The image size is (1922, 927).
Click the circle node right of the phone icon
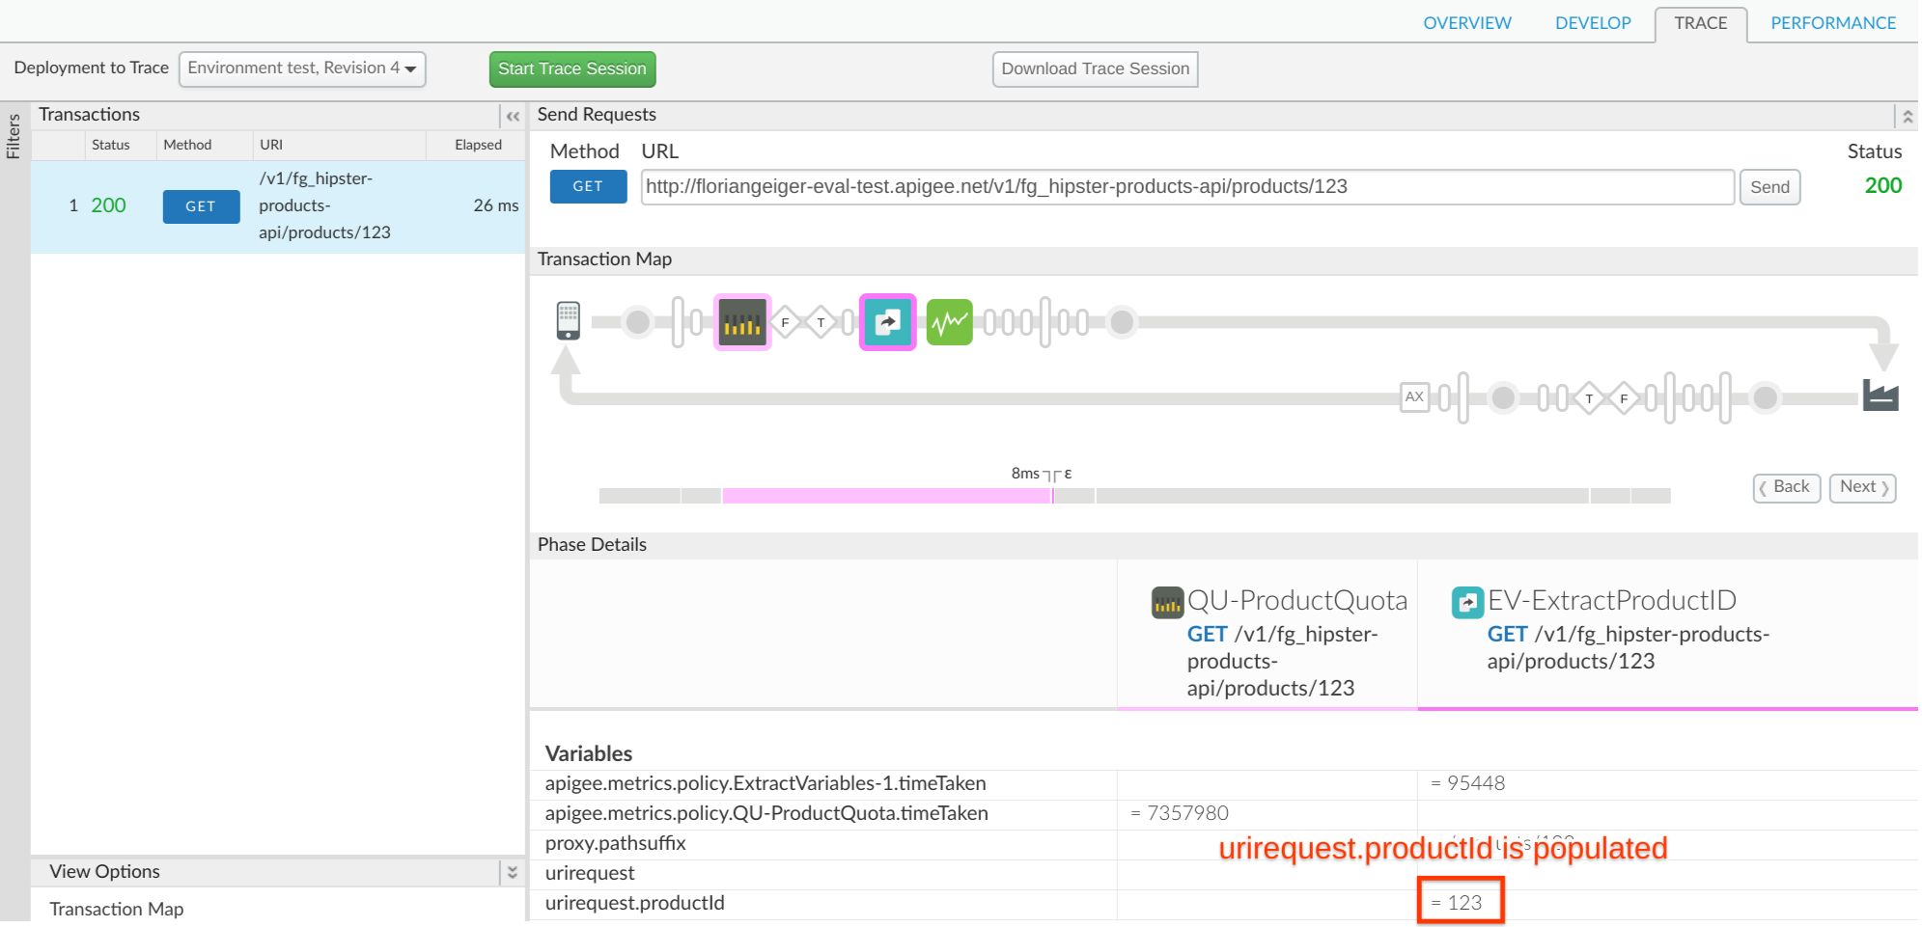638,322
